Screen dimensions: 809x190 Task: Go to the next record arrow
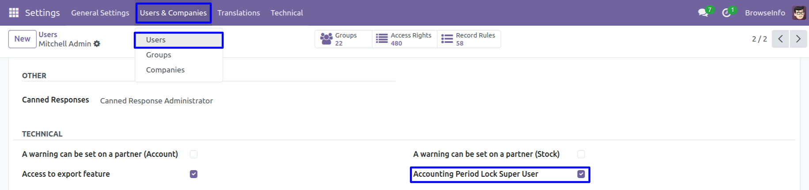[x=798, y=39]
